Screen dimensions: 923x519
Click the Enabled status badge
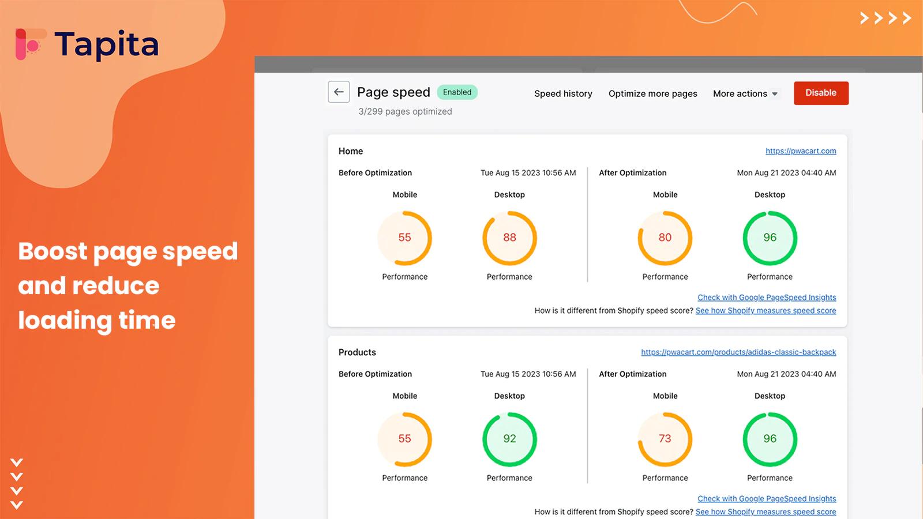pyautogui.click(x=457, y=92)
